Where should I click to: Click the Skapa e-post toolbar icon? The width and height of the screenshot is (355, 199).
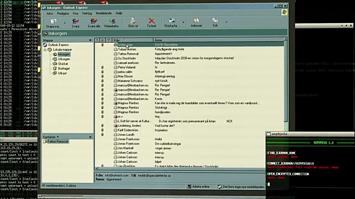pos(54,21)
